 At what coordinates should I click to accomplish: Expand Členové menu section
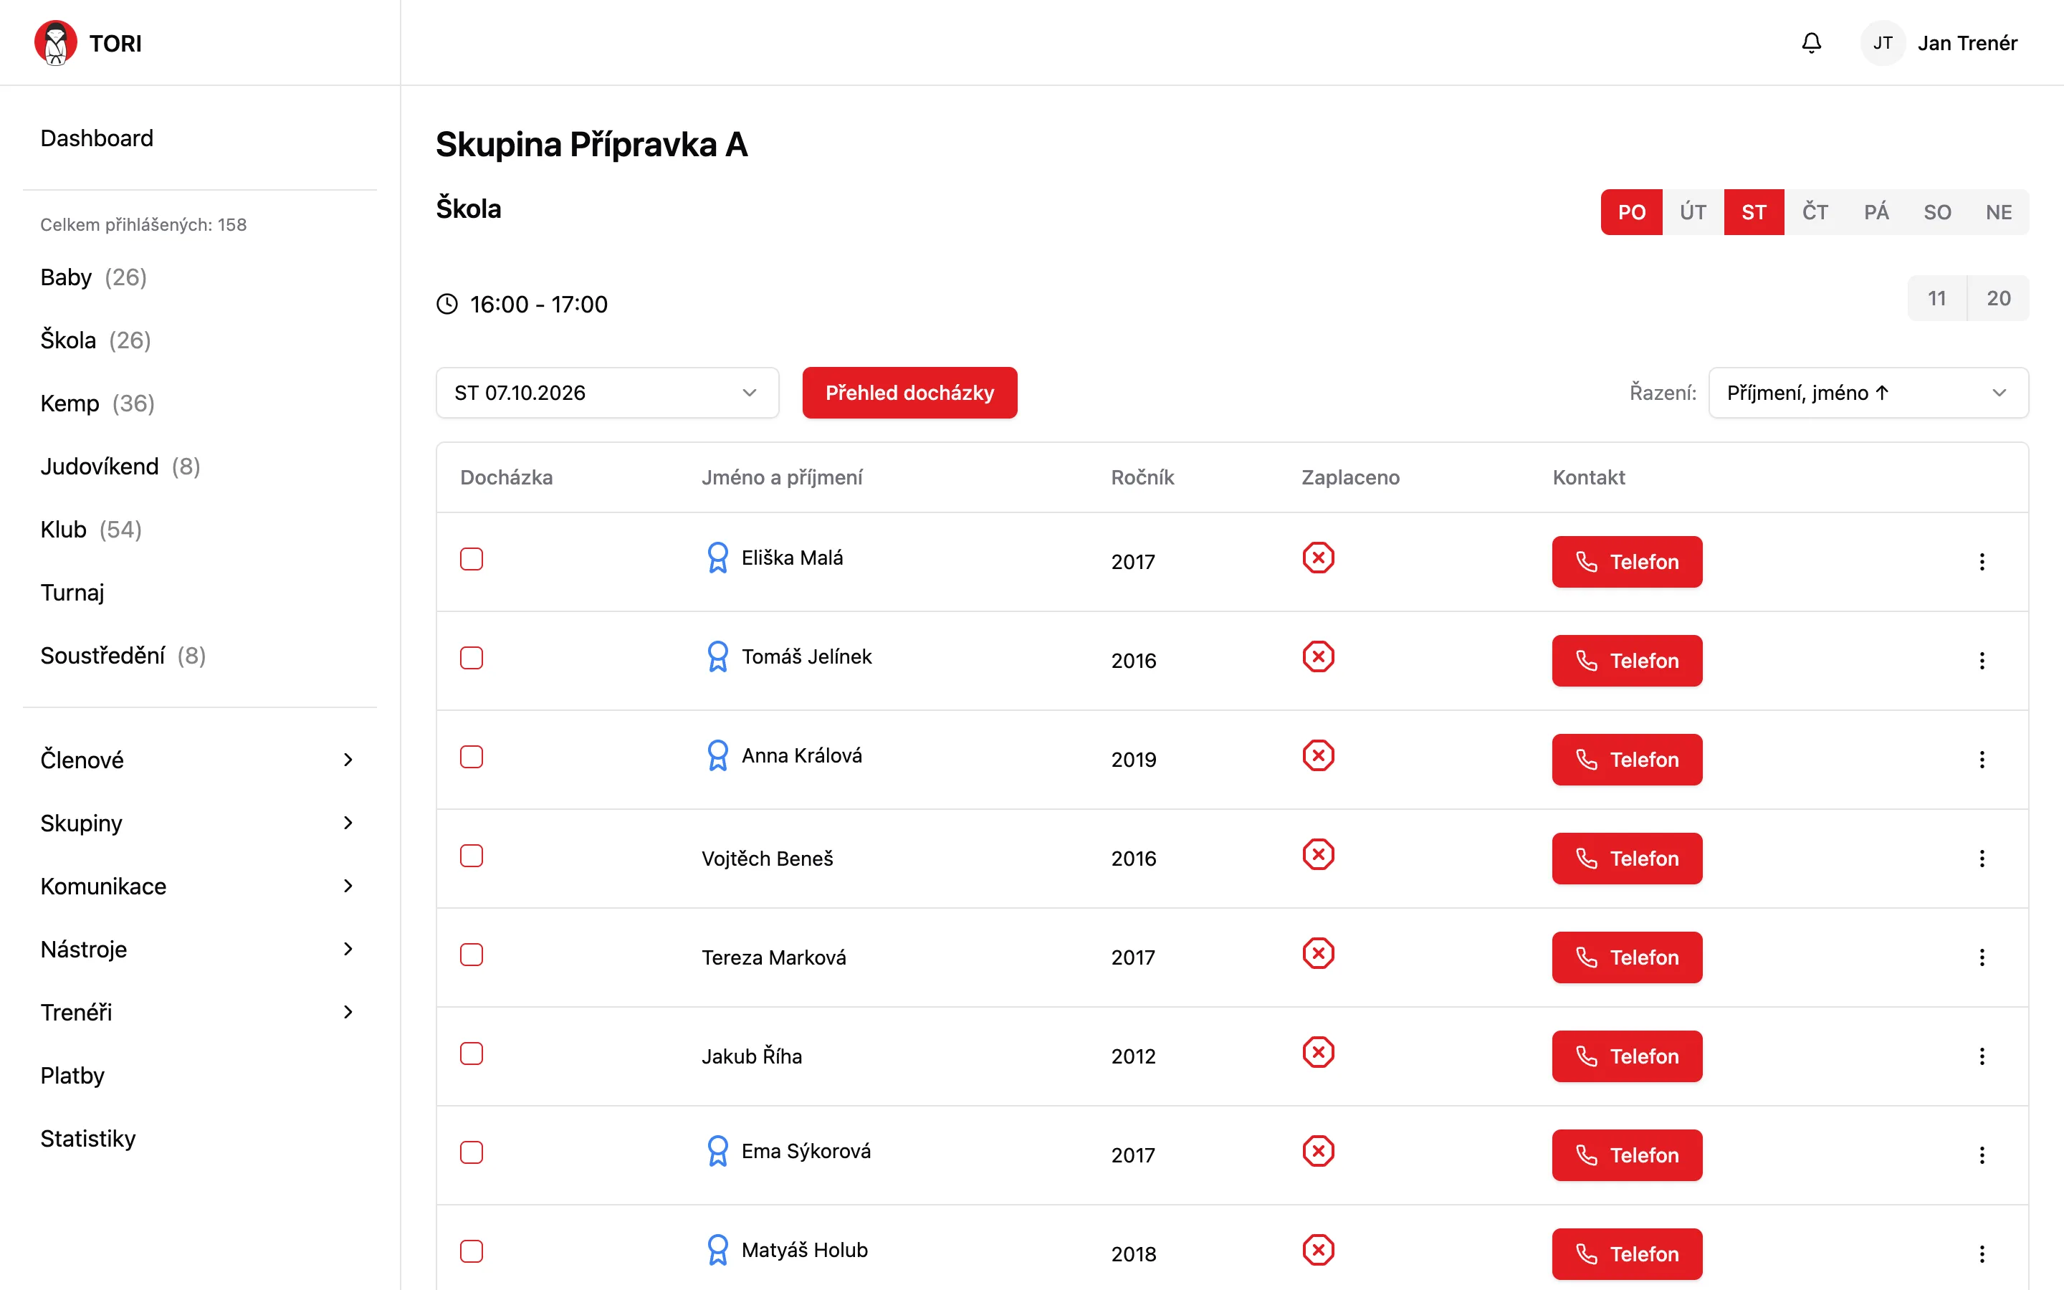tap(199, 760)
